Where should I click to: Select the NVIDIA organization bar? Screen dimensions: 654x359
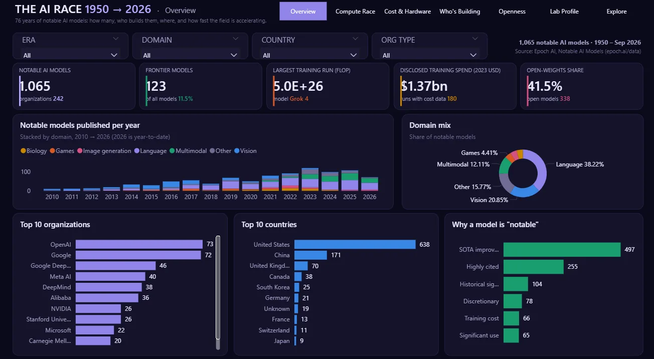click(98, 309)
